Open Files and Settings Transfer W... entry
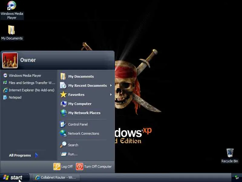The width and height of the screenshot is (242, 182). coord(32,83)
